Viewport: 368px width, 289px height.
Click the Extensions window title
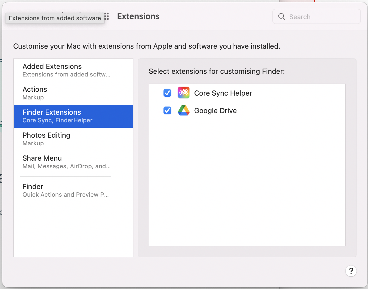point(138,16)
